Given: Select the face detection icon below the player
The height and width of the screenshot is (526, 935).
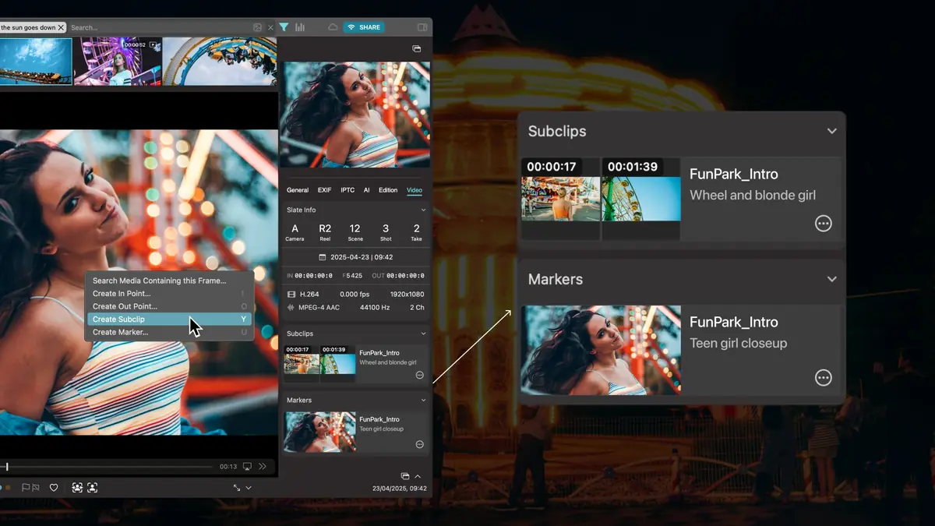Looking at the screenshot, I should point(77,487).
